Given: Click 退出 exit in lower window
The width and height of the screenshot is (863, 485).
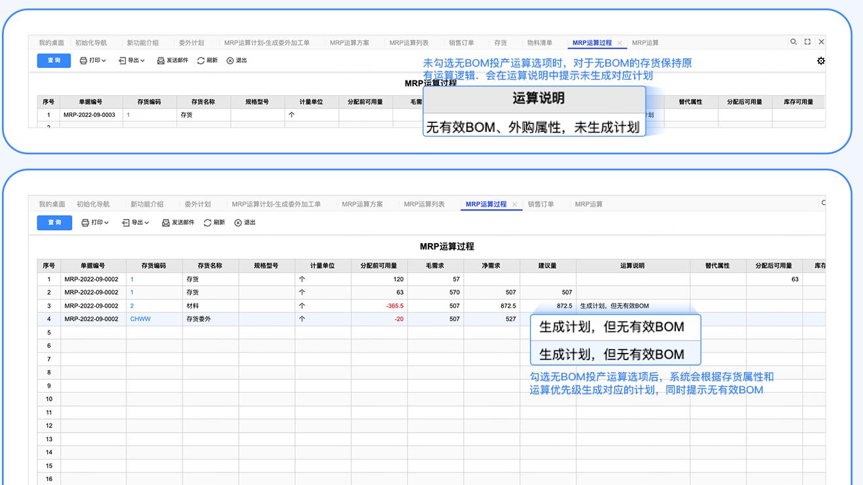Looking at the screenshot, I should tap(245, 222).
